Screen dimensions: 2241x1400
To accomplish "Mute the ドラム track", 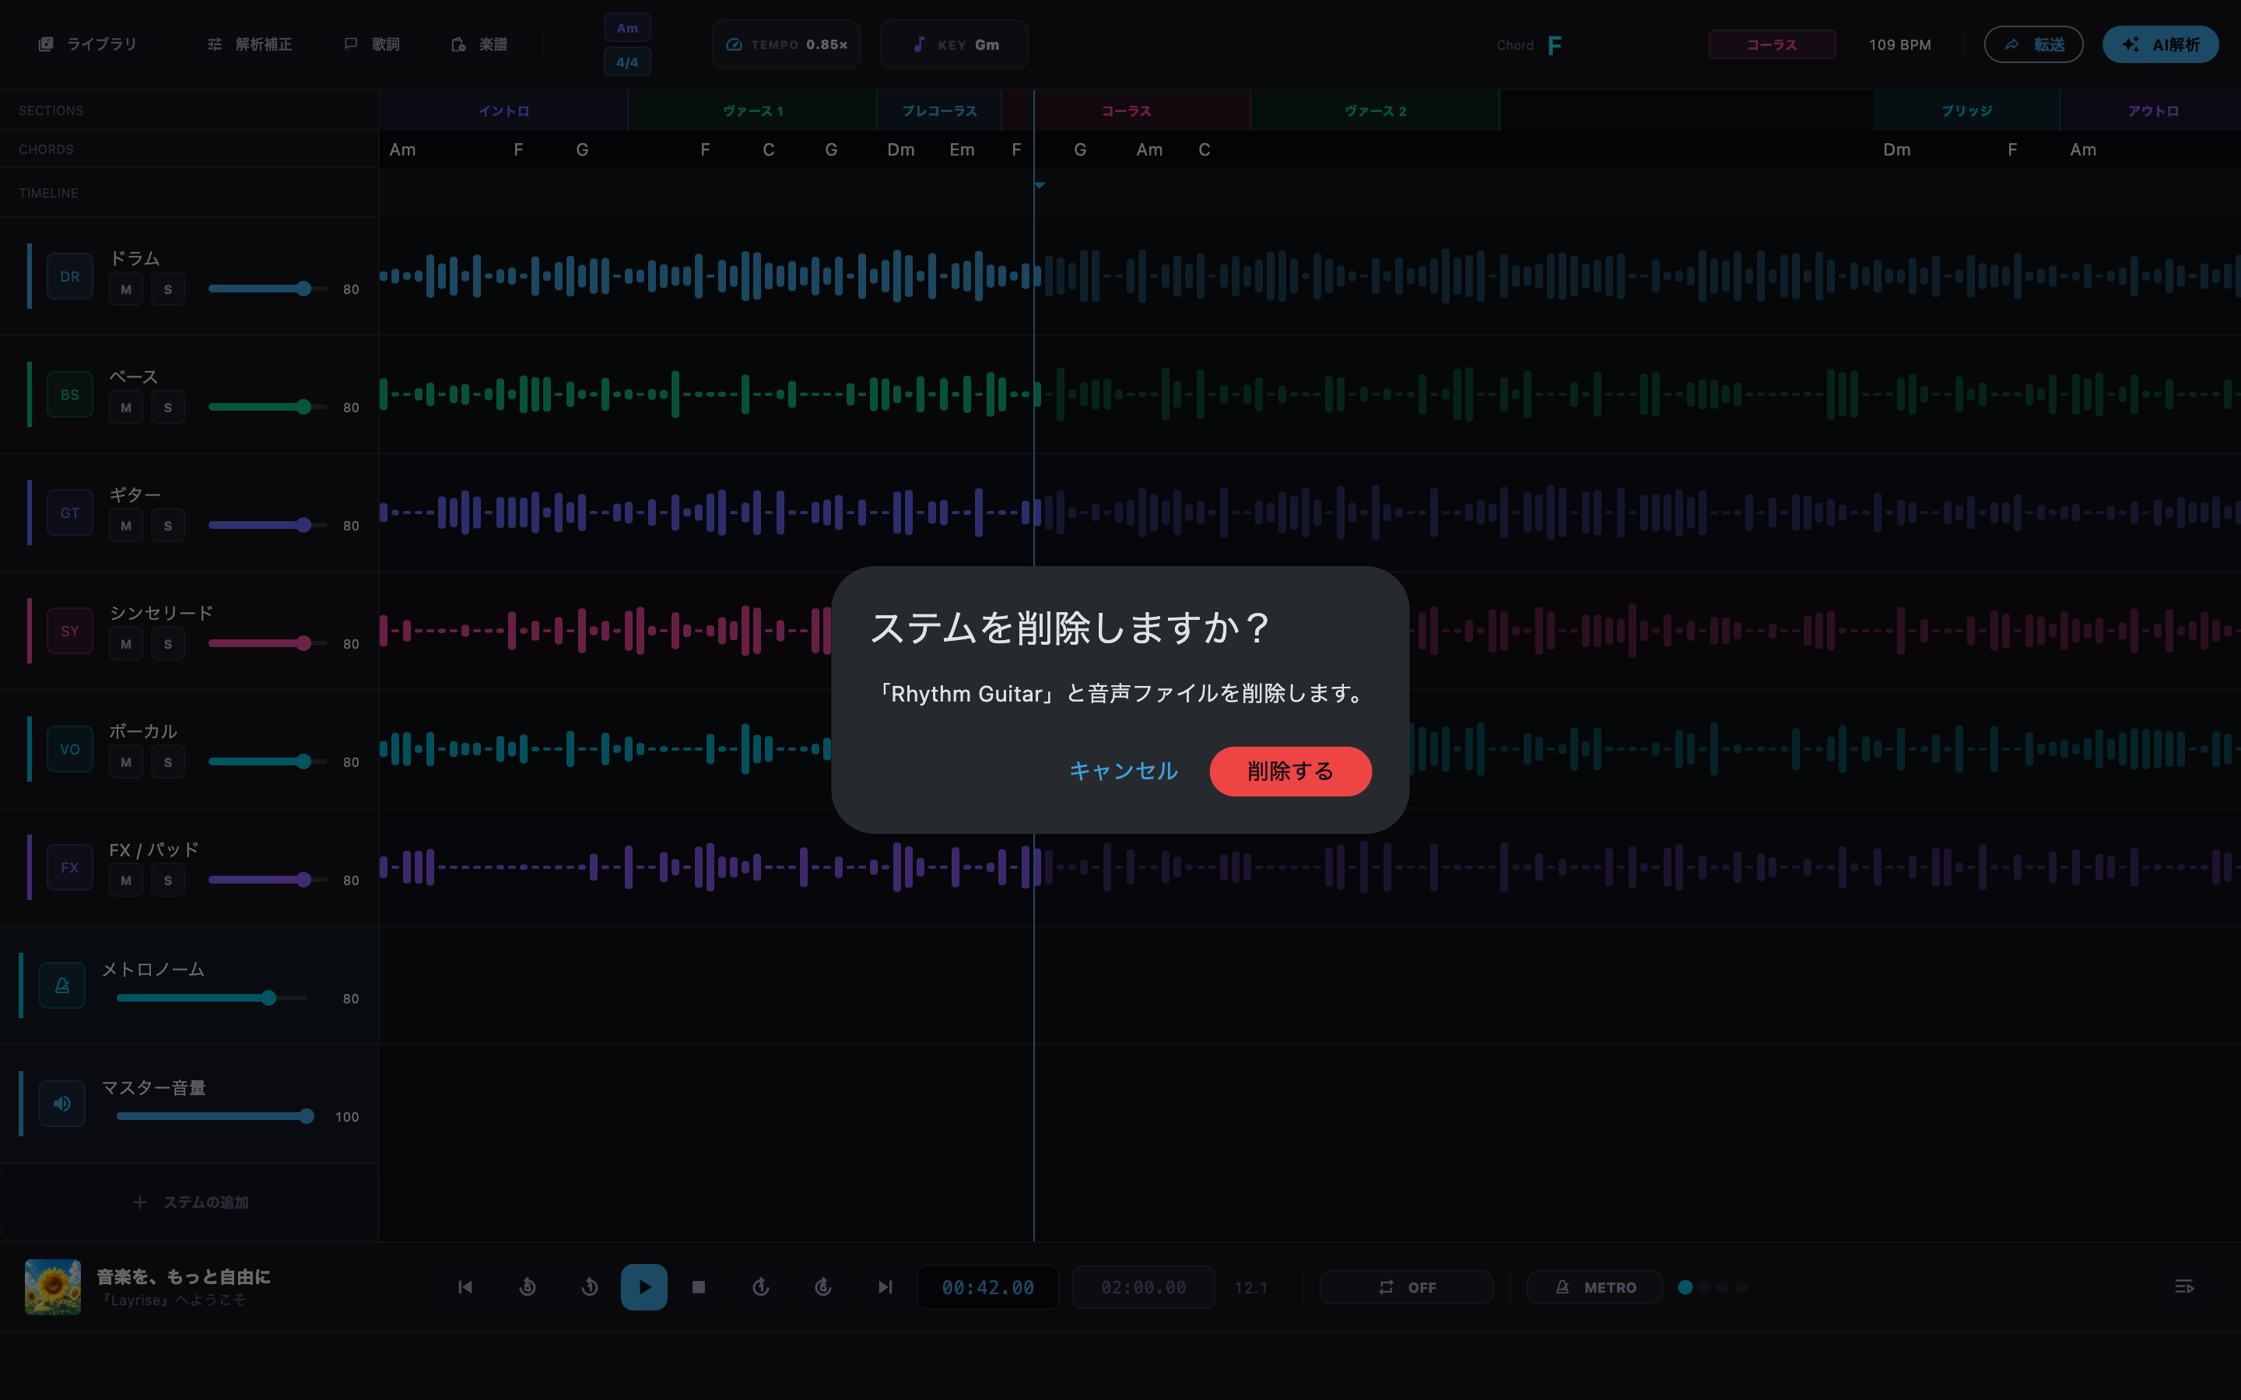I will pyautogui.click(x=126, y=289).
